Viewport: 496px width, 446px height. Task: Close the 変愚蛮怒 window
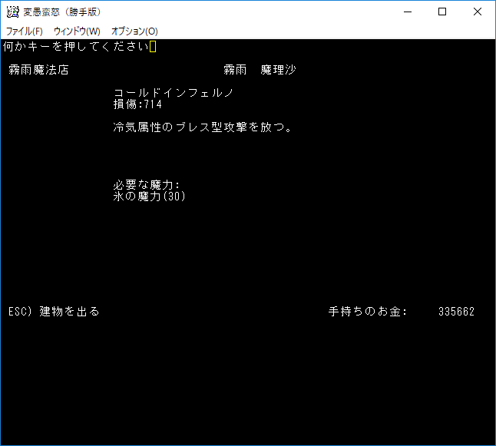[478, 12]
